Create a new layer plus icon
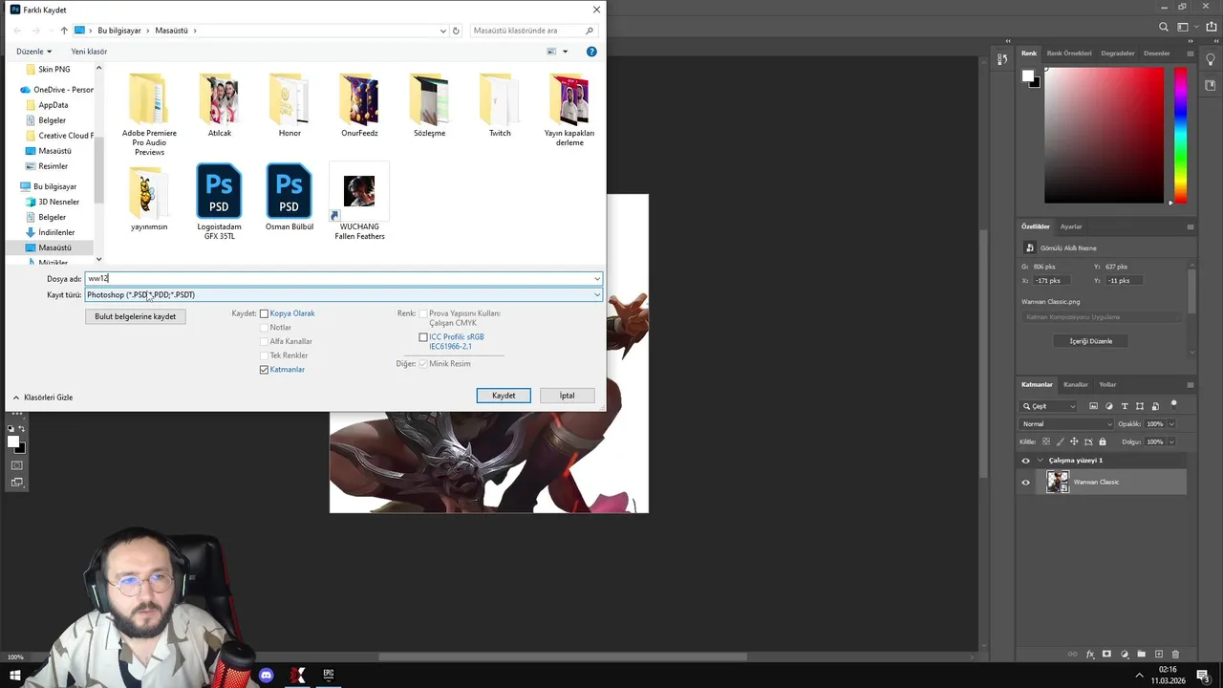Screen dimensions: 1223x688 [x=1159, y=655]
